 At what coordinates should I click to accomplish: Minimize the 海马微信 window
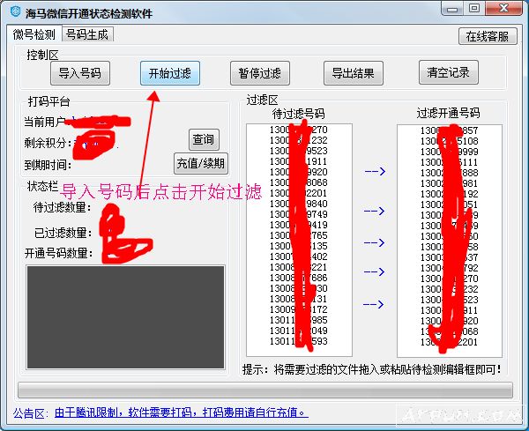(452, 9)
